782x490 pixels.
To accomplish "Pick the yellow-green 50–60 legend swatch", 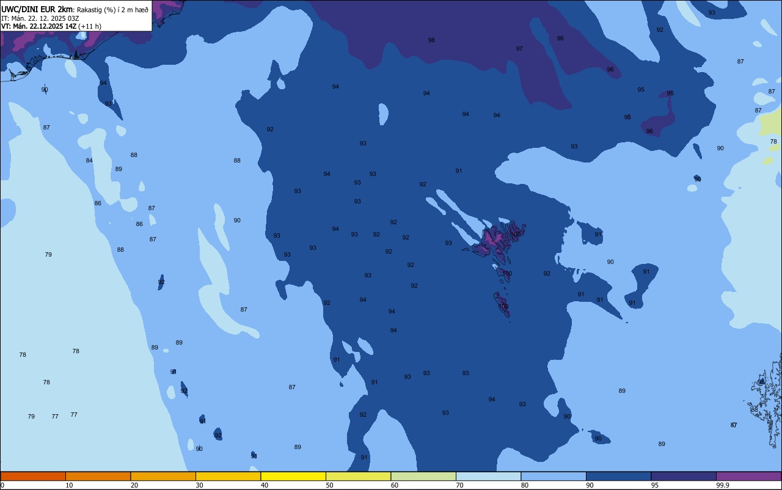I will (358, 476).
